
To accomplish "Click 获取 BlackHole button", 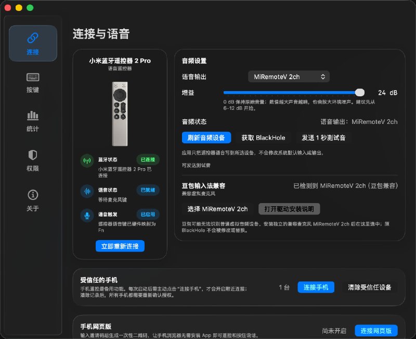I will (x=264, y=137).
